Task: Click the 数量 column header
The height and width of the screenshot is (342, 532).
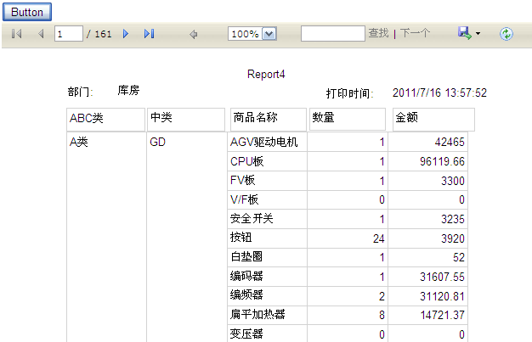Action: [348, 120]
